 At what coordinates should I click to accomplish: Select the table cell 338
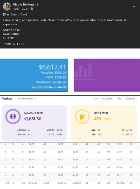pos(7,183)
